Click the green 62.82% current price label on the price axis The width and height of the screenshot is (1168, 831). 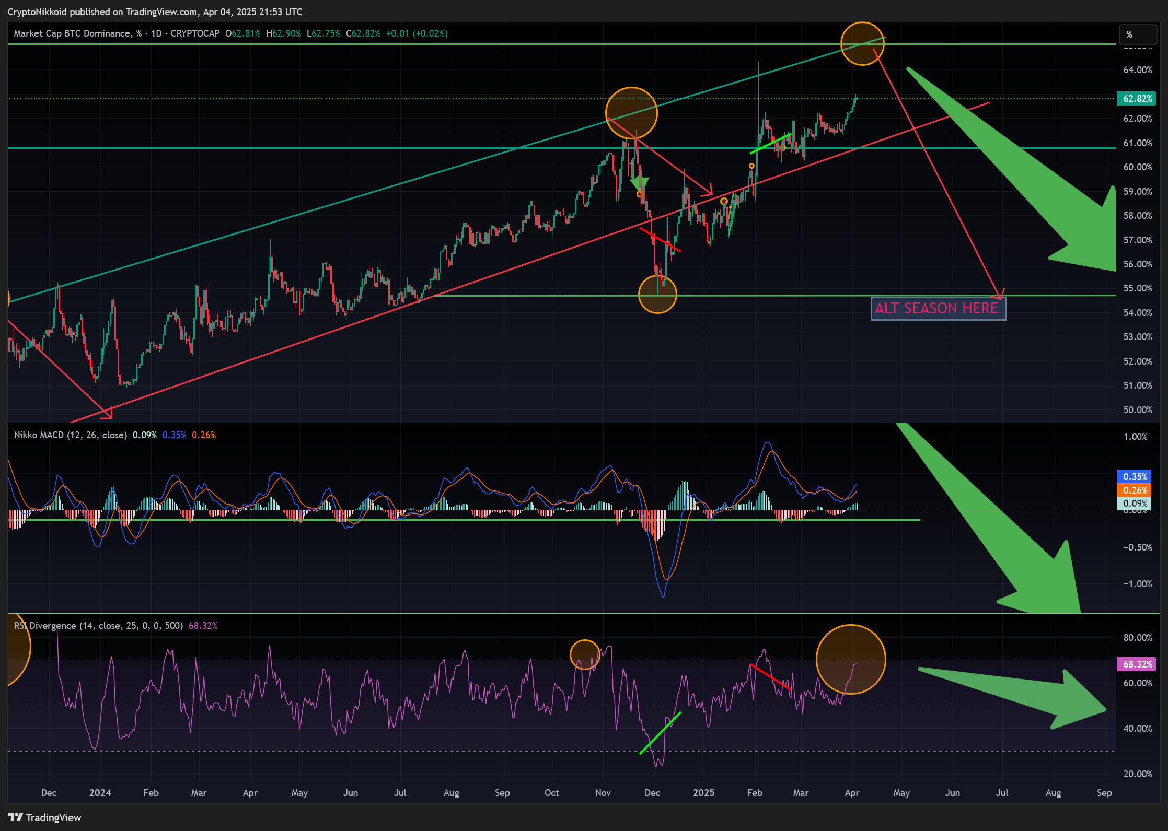click(1136, 99)
